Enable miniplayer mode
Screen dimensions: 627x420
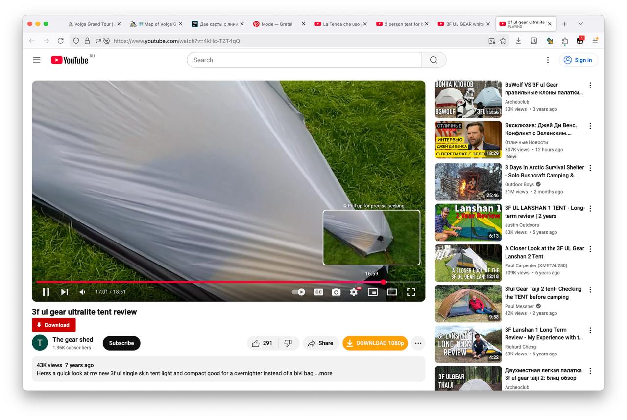tap(373, 292)
